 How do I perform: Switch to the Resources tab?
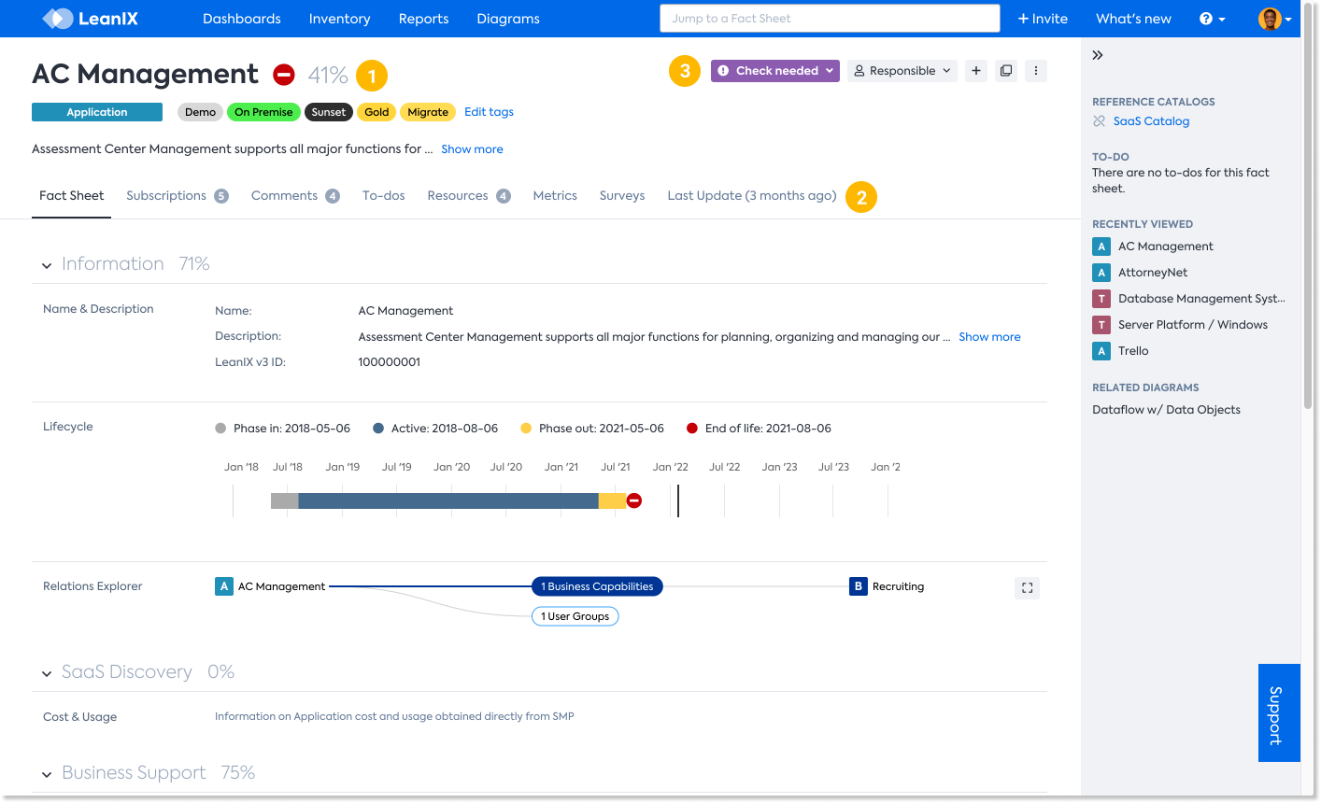point(469,196)
